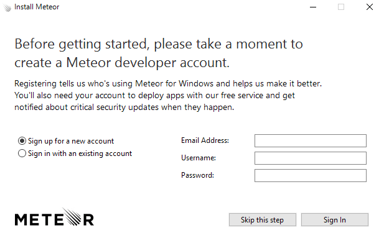Click the 'Skip this step' button
Screen dimensions: 384x238
[263, 219]
